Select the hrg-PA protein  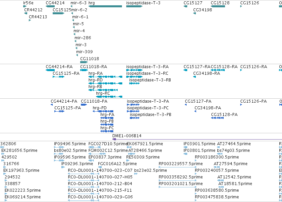pos(107,118)
